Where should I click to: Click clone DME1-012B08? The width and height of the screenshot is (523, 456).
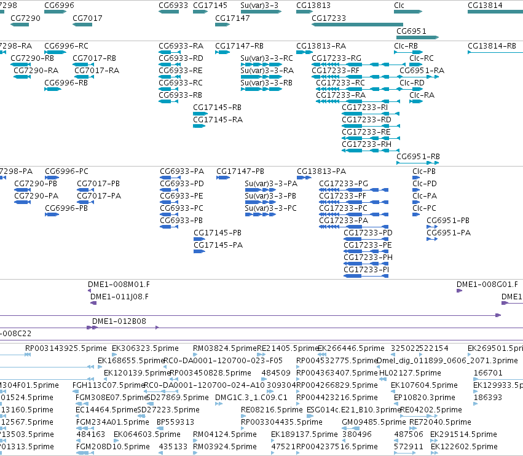click(x=119, y=321)
